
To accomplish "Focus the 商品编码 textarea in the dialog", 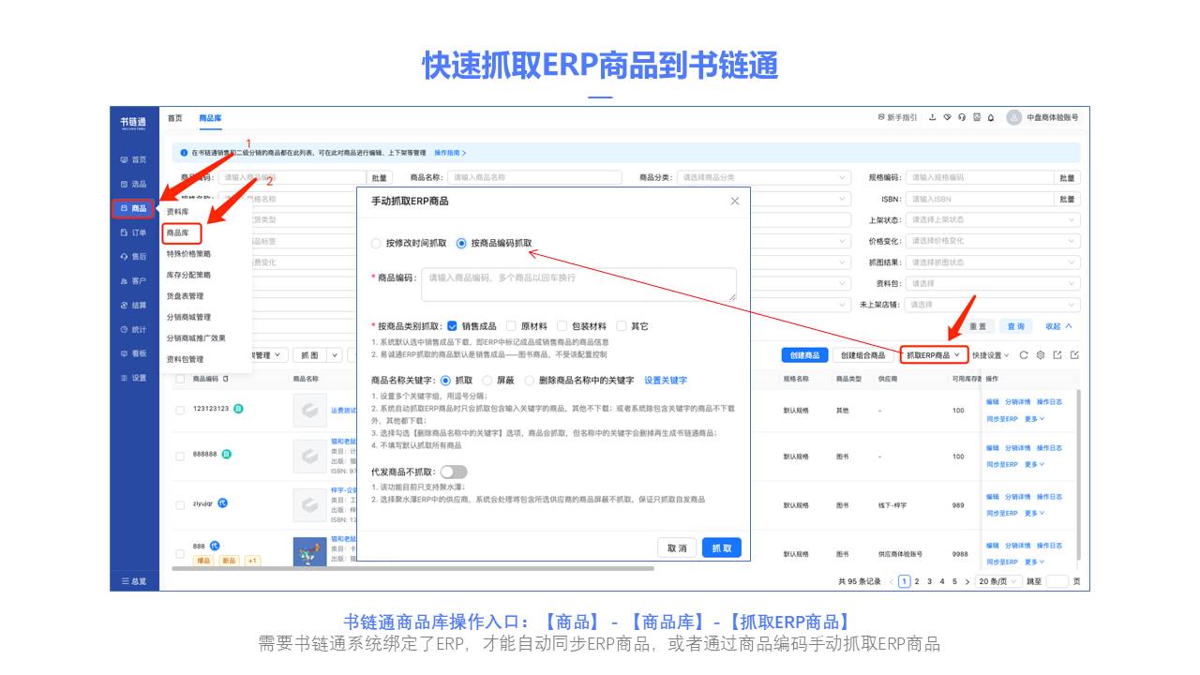I will (x=578, y=284).
